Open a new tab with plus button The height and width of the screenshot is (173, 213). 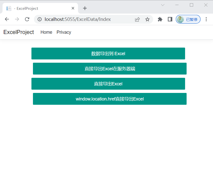point(85,8)
